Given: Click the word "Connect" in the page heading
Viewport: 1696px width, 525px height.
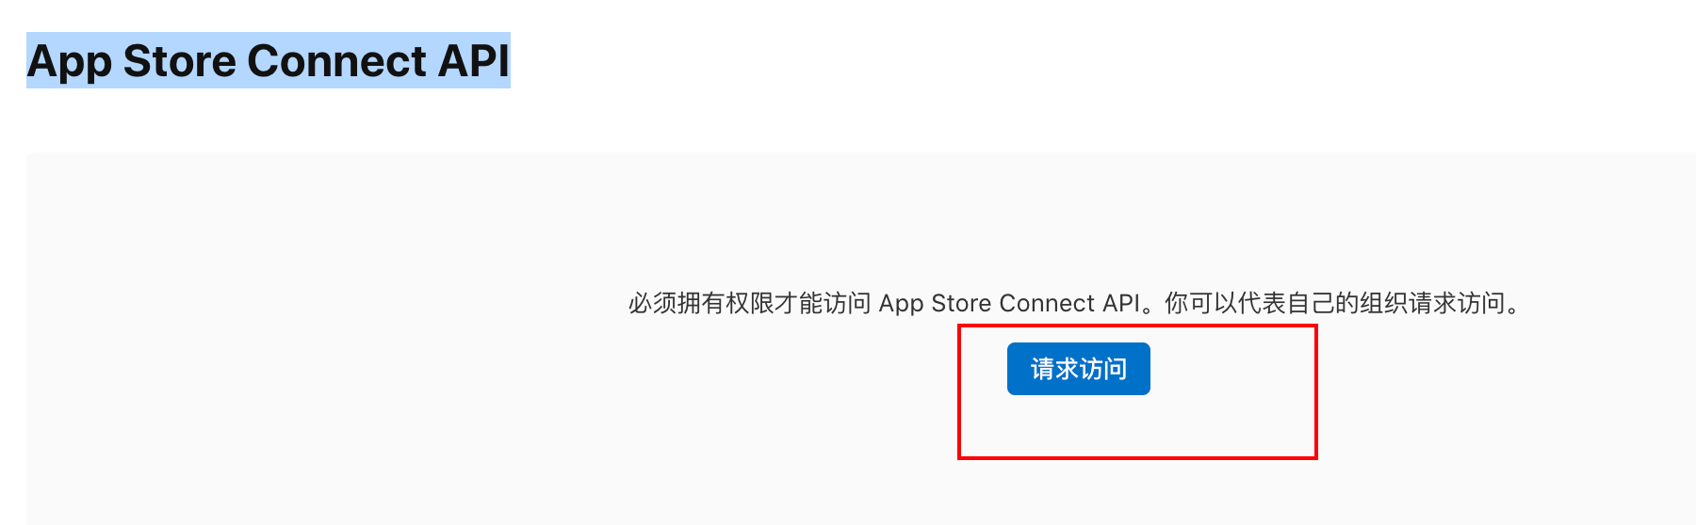Looking at the screenshot, I should pos(337,61).
